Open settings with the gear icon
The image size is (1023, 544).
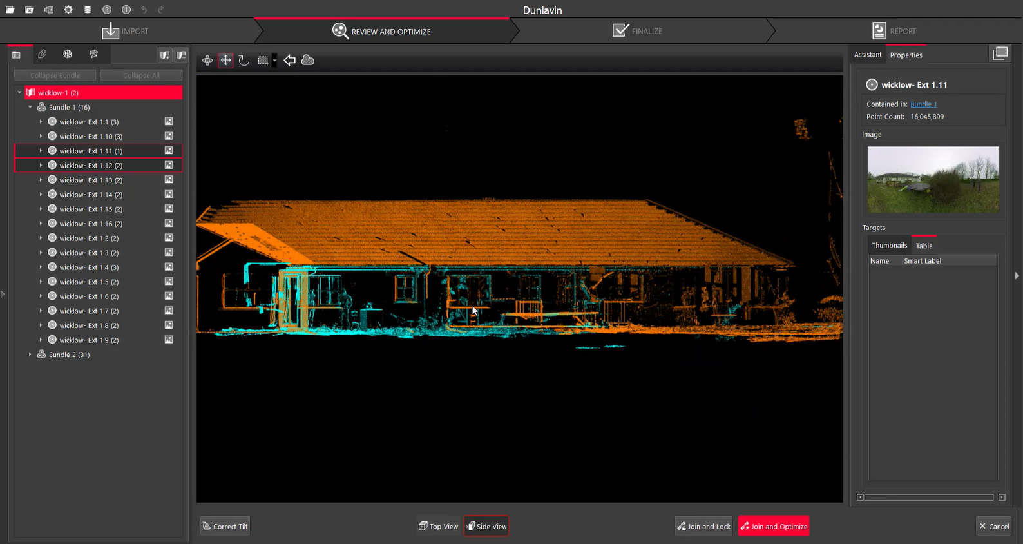point(68,10)
